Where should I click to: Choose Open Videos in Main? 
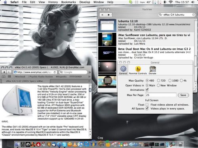click(x=147, y=85)
